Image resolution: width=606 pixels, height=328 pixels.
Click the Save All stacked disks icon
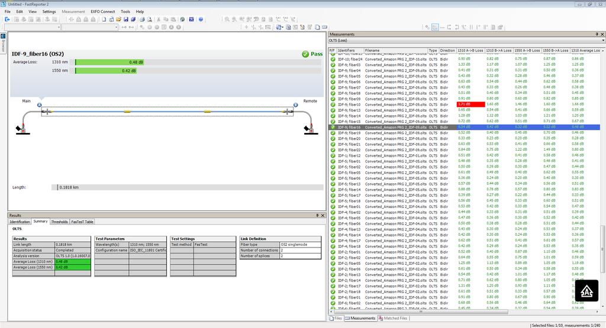click(133, 20)
